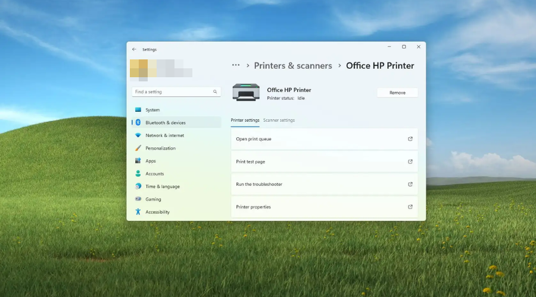Remove the Office HP Printer

click(398, 93)
